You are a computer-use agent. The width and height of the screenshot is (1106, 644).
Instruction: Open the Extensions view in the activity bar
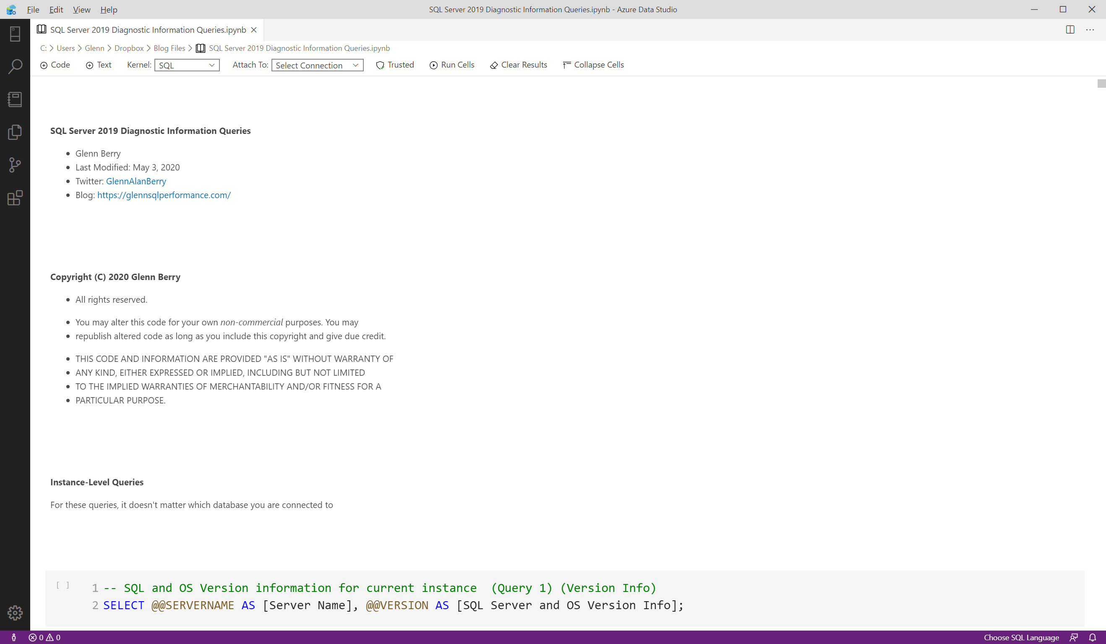pos(15,198)
